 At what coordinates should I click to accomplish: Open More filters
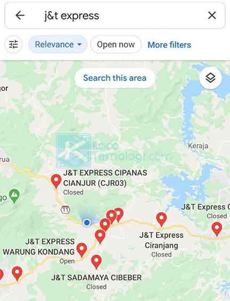coord(169,45)
